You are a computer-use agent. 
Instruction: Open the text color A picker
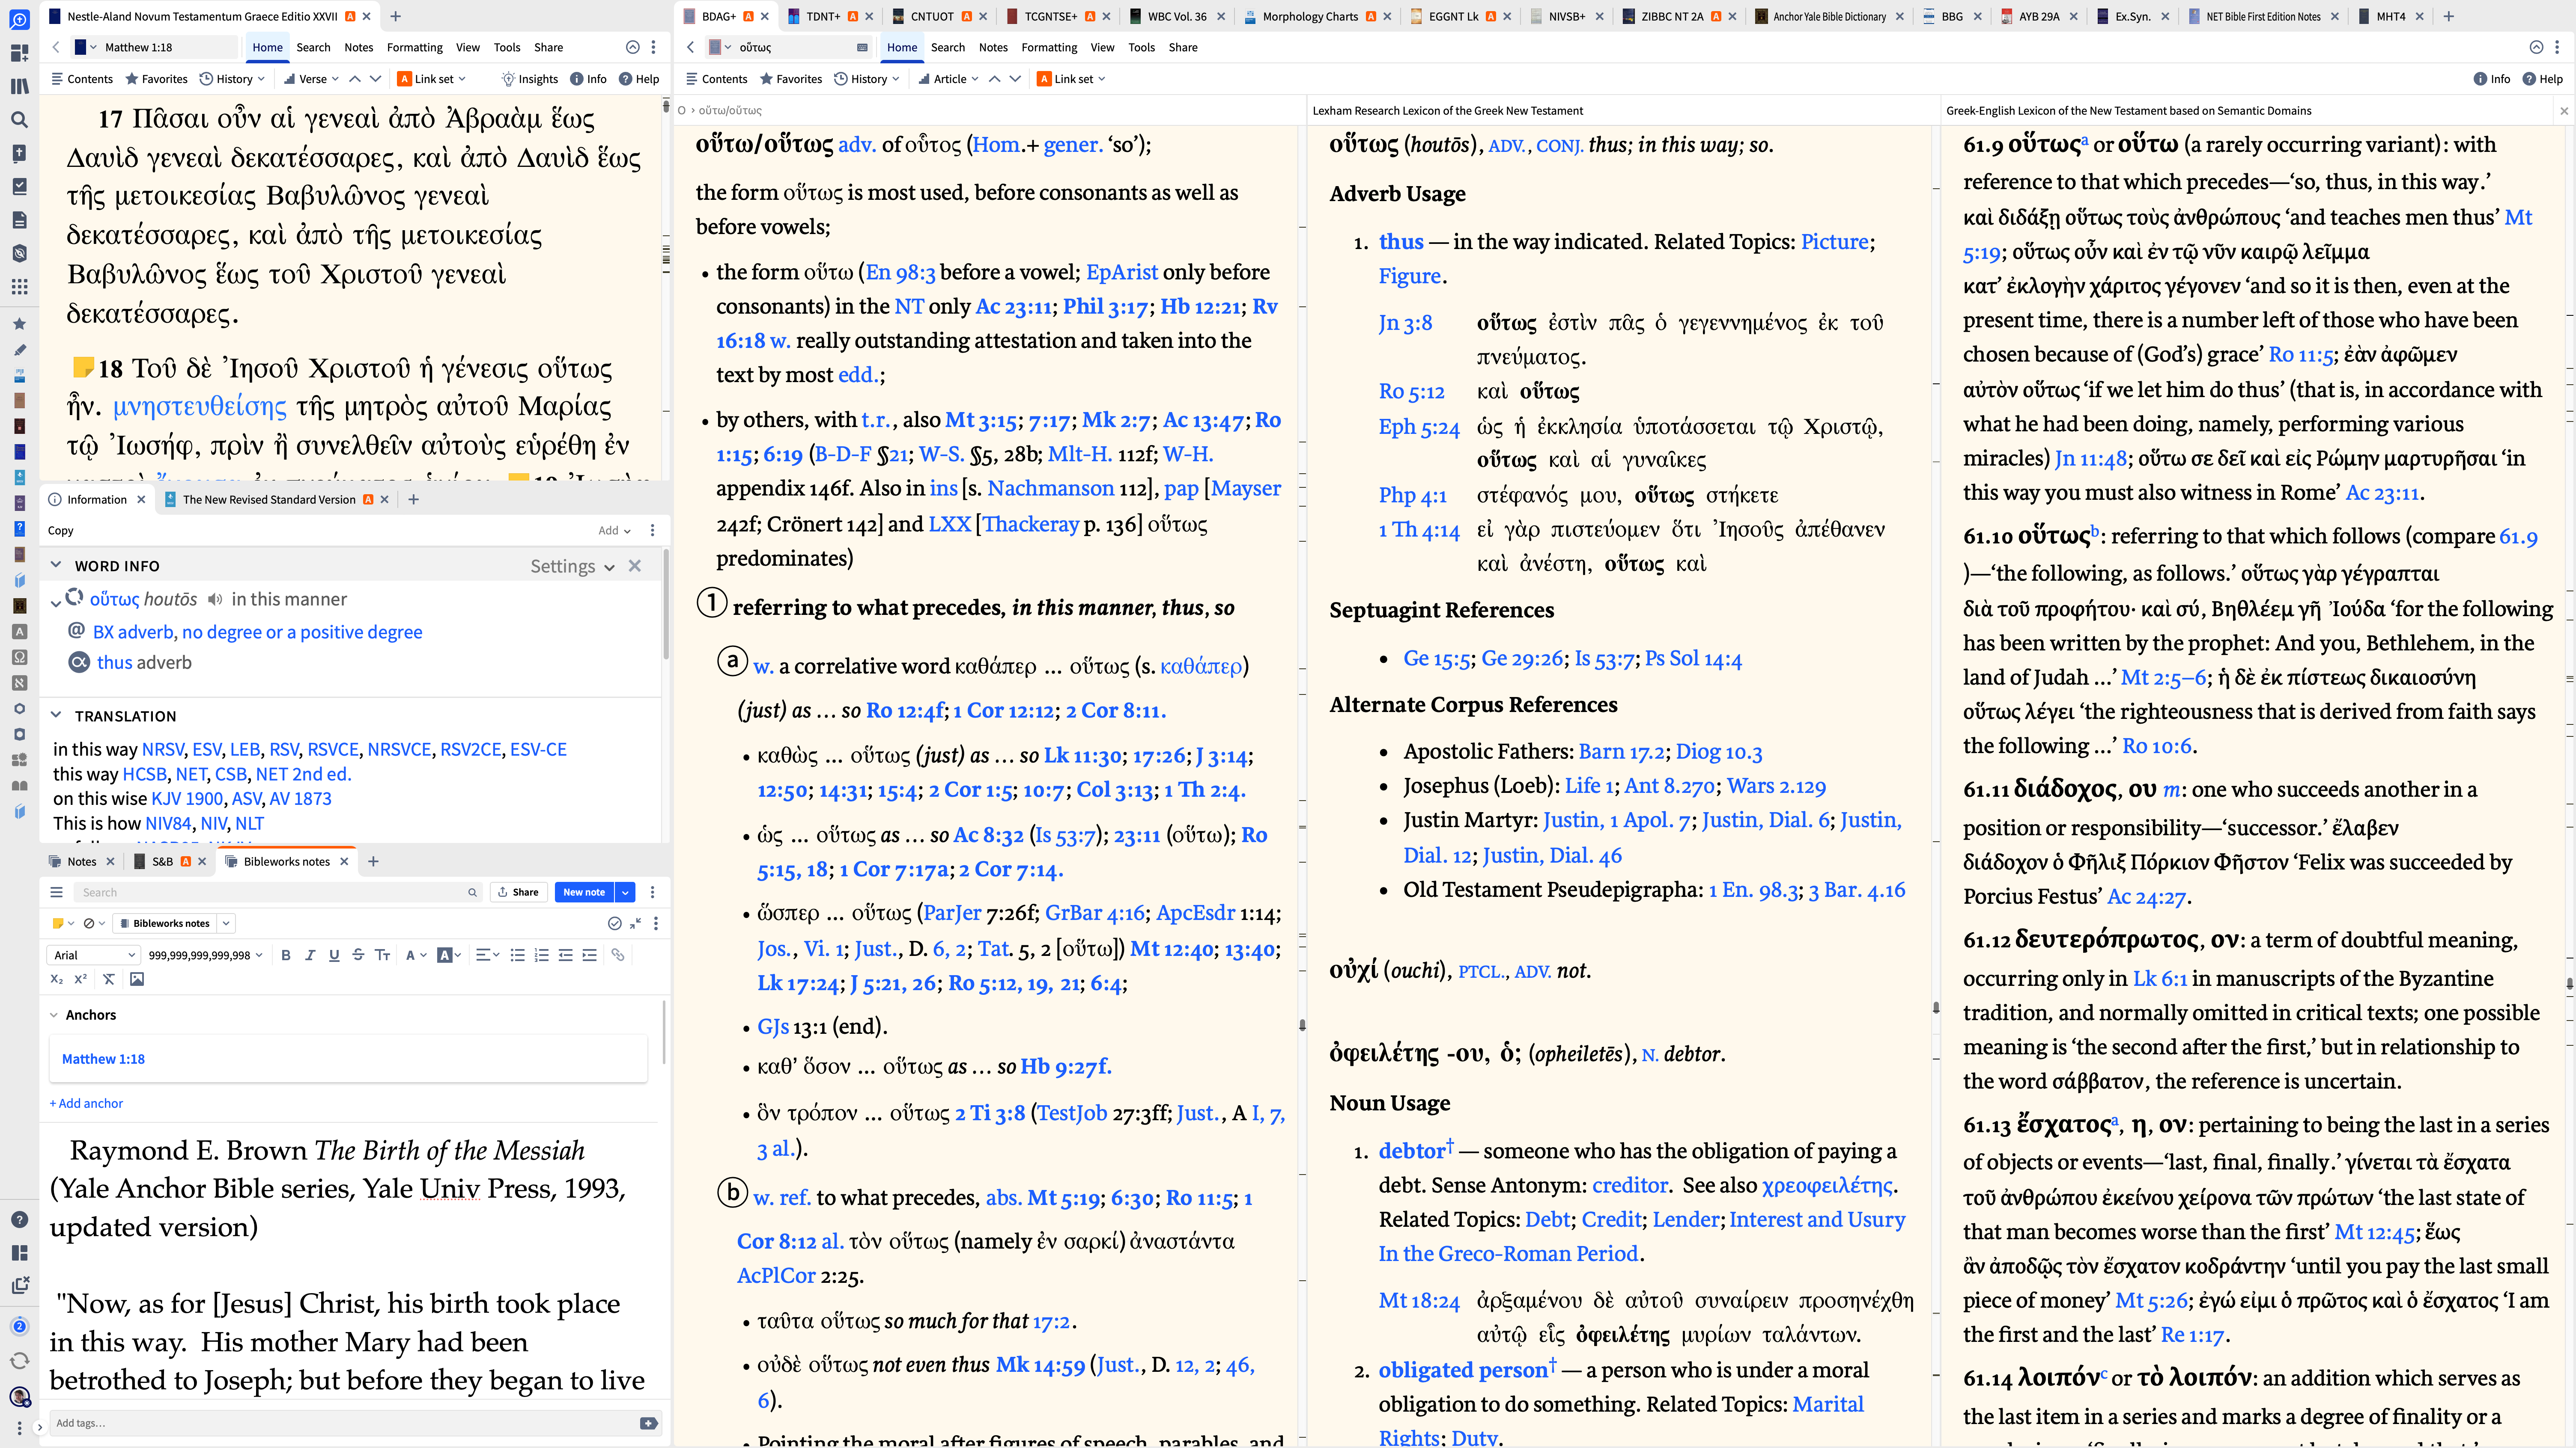(416, 955)
